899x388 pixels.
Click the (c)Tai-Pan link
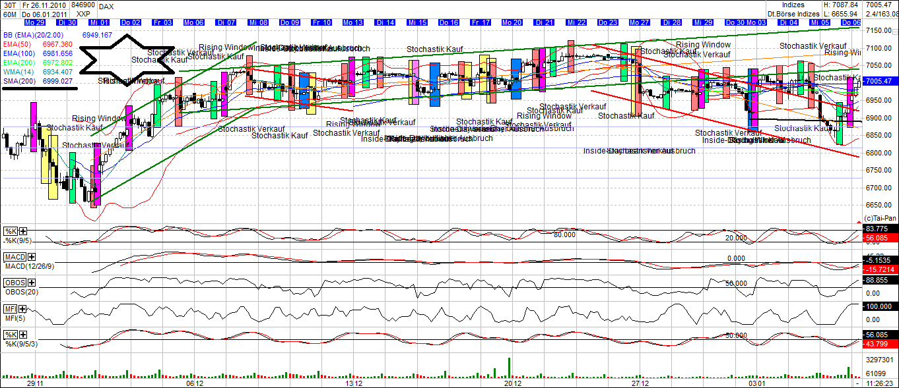(x=881, y=217)
